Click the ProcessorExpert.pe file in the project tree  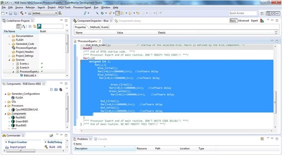(26, 48)
